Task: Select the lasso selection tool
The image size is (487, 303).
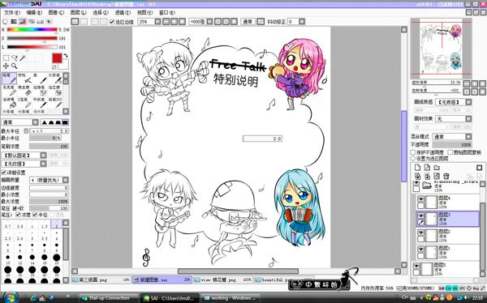Action: 15,58
